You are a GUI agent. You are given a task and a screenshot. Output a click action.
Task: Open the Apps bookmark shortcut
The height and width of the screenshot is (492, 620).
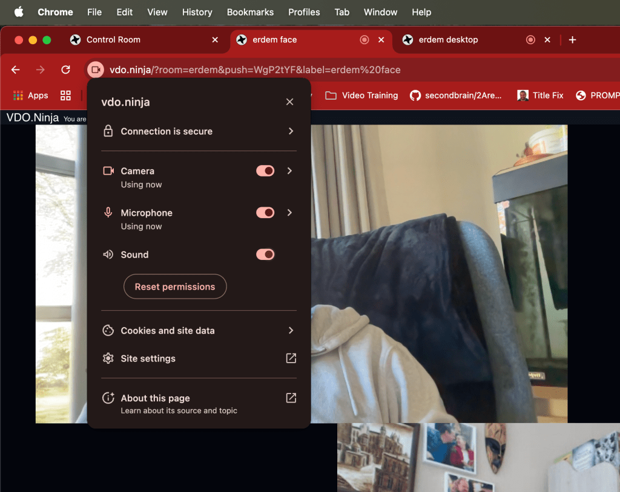(30, 95)
